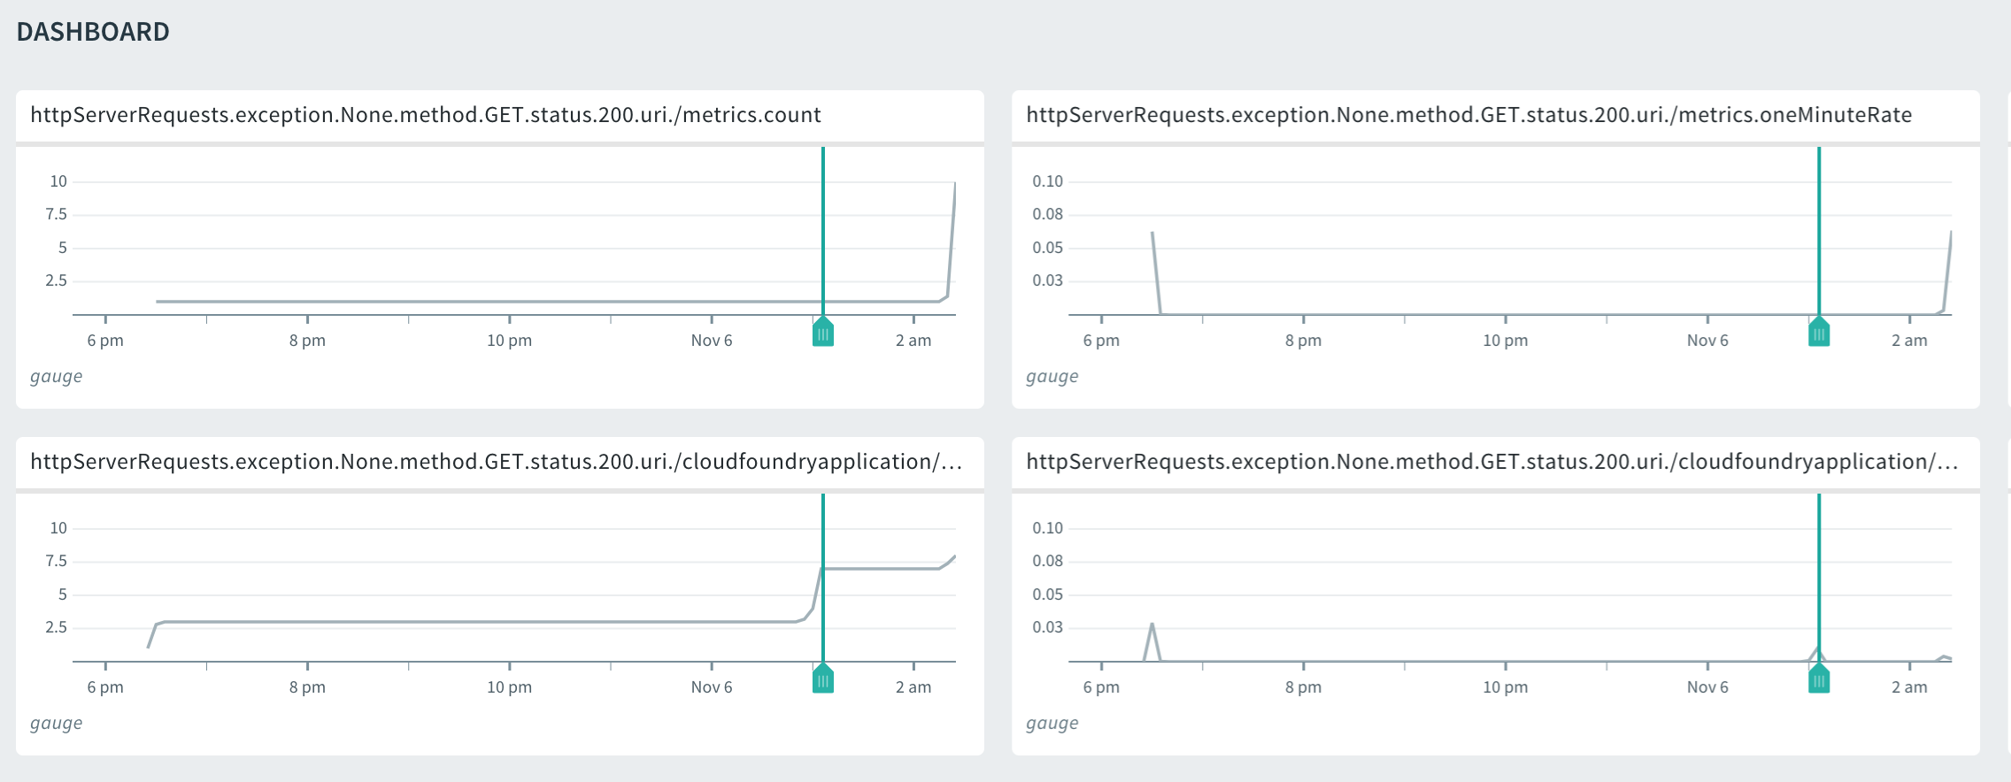The image size is (2011, 782).
Task: Select the teal time handle in the bottom-left chart
Action: point(823,680)
